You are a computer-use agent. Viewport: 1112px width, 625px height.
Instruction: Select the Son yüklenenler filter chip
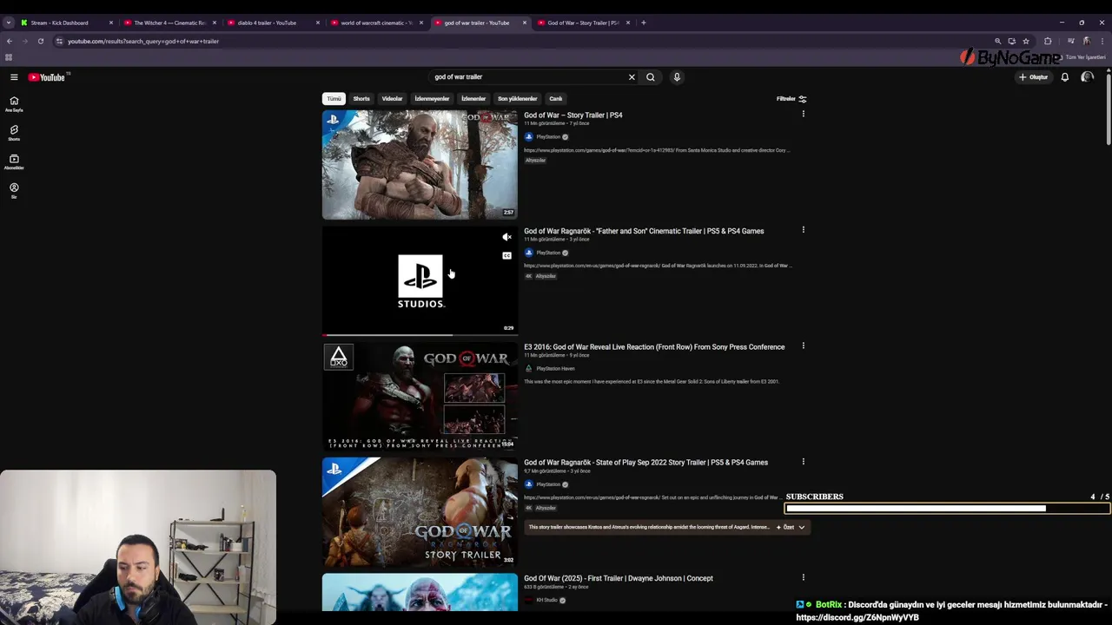pos(517,99)
